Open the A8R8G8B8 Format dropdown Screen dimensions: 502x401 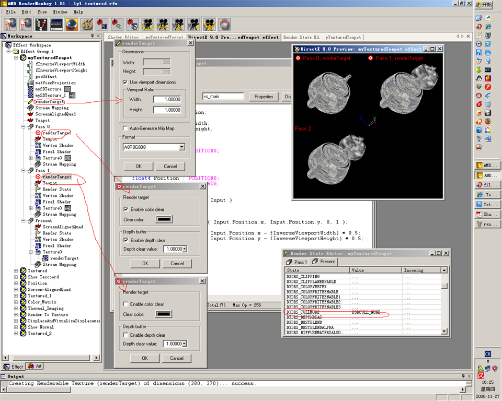tap(182, 147)
